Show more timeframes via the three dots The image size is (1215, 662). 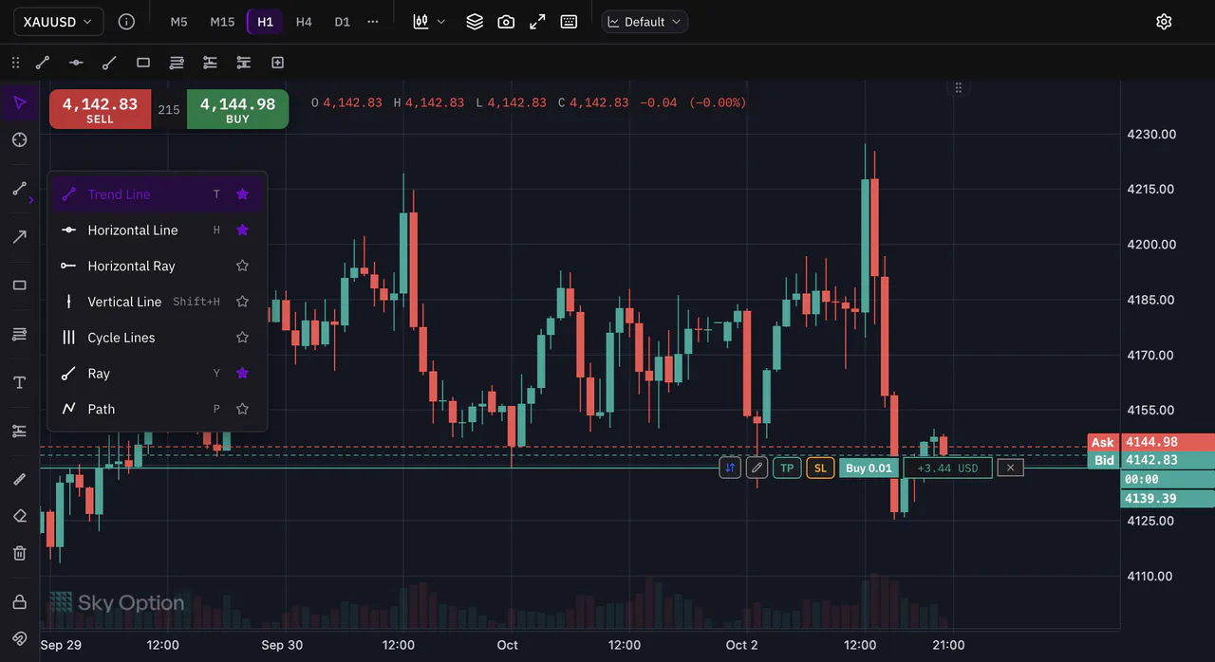(x=373, y=21)
